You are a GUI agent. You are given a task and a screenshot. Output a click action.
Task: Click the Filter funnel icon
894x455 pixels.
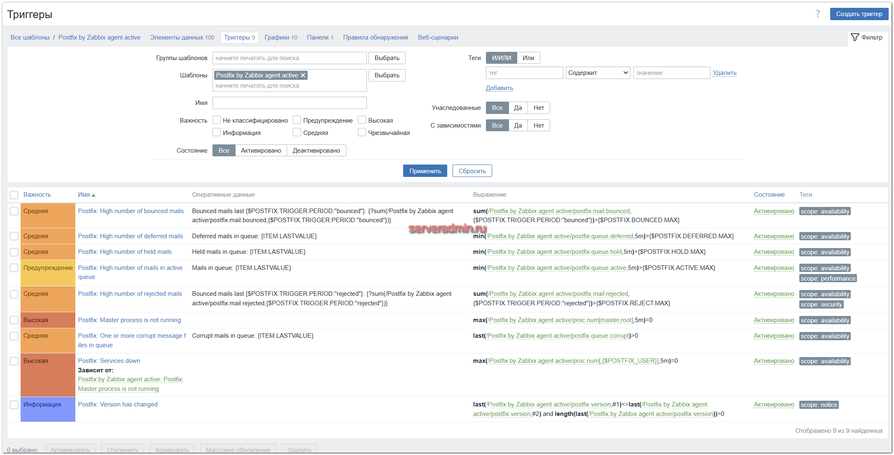855,37
